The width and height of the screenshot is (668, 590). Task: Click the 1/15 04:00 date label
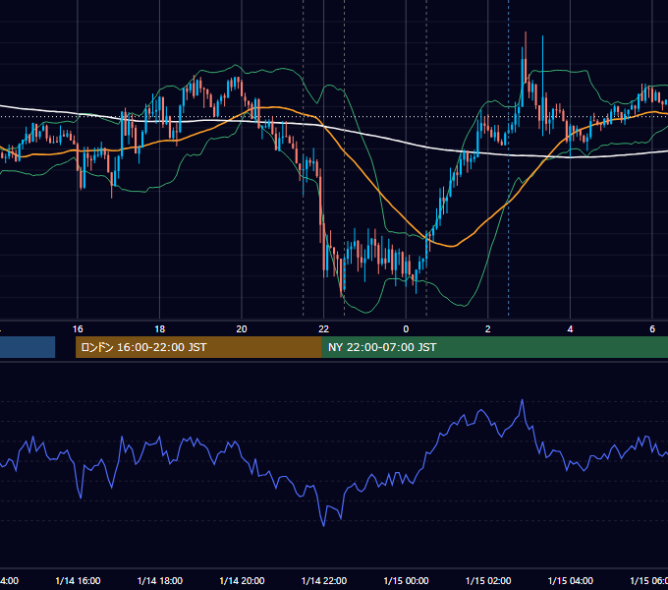[570, 581]
